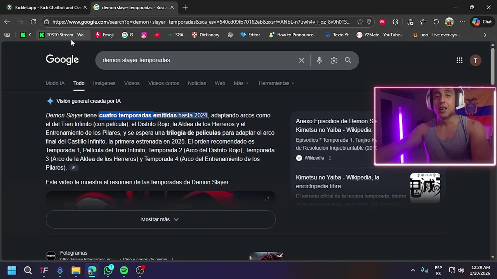The image size is (497, 279).
Task: Switch to the Modo IA tab
Action: click(x=55, y=83)
